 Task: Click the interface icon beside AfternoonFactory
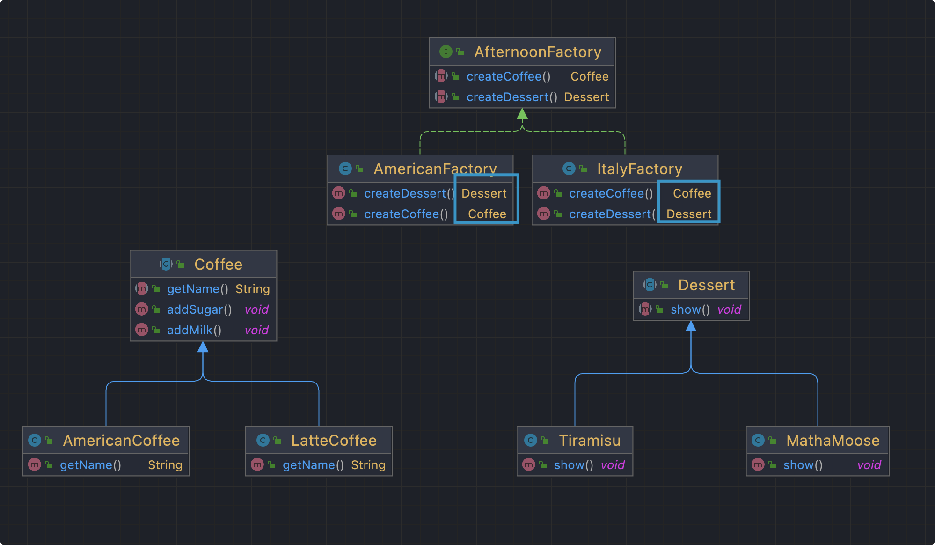click(x=446, y=52)
